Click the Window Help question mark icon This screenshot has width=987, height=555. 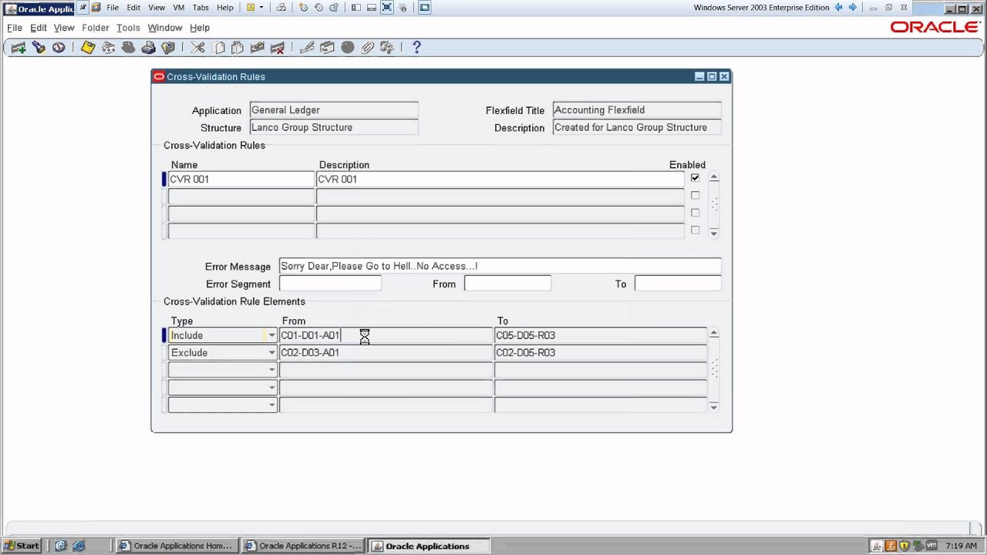(416, 48)
